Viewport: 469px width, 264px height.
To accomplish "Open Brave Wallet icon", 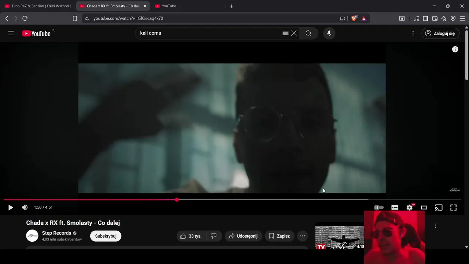I will (435, 18).
